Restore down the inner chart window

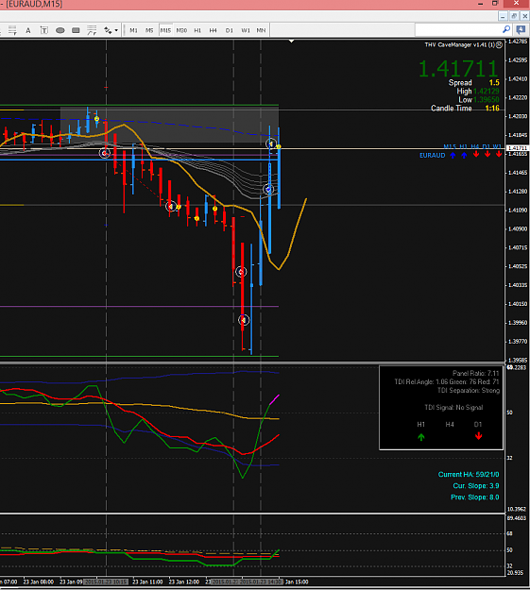pyautogui.click(x=514, y=16)
